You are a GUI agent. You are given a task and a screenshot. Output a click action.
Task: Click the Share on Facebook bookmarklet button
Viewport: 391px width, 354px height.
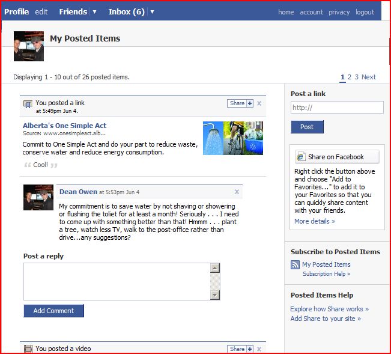pyautogui.click(x=337, y=157)
